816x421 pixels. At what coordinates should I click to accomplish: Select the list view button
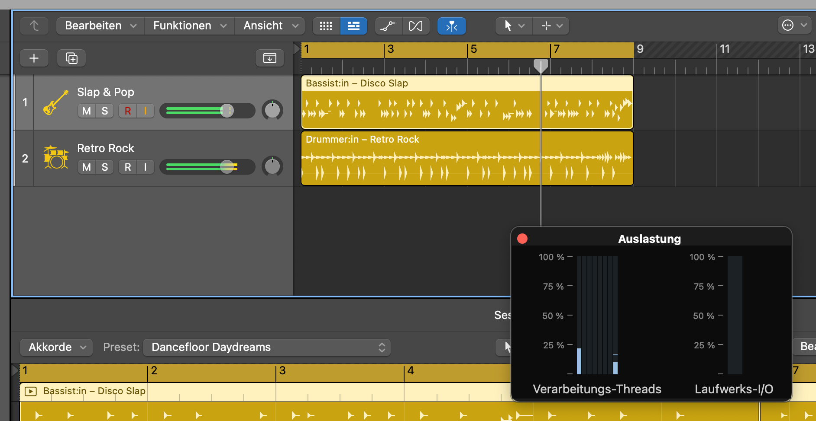(353, 26)
